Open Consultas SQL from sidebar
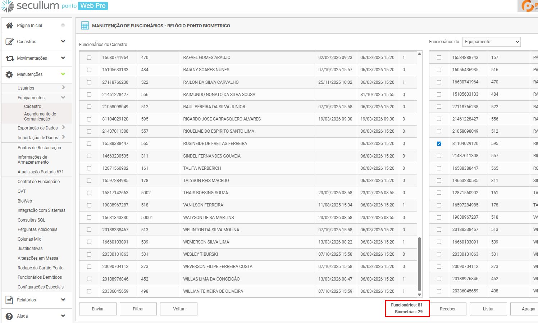538x323 pixels. [x=31, y=220]
